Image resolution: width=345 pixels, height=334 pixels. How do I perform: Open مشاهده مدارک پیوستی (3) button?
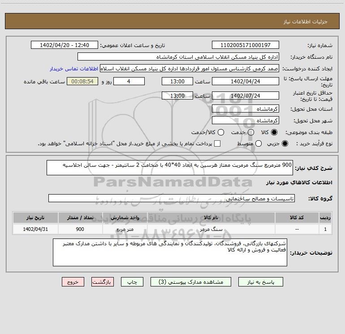click(x=191, y=282)
